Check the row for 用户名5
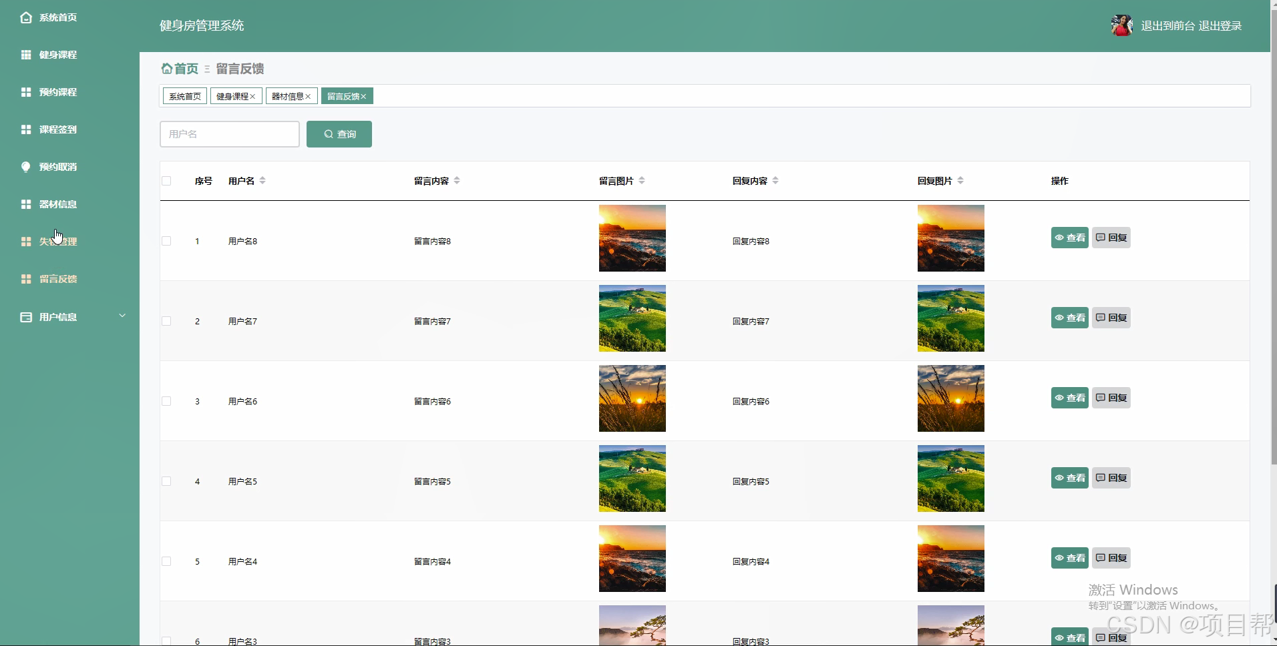1277x646 pixels. [x=166, y=481]
